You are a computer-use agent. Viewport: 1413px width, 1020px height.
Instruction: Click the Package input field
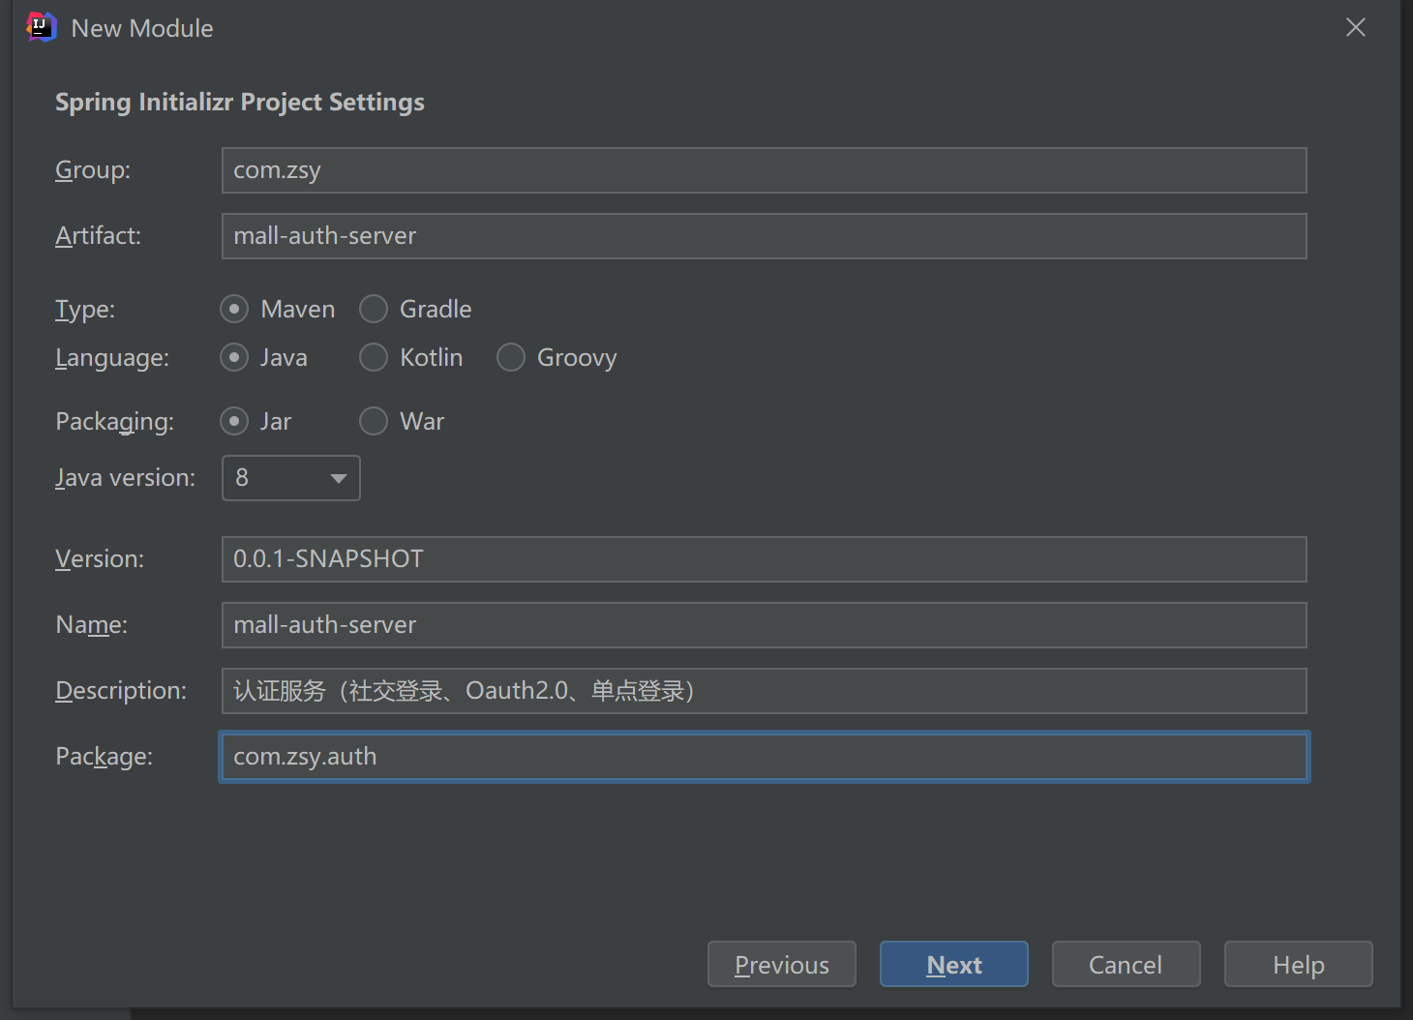point(764,757)
